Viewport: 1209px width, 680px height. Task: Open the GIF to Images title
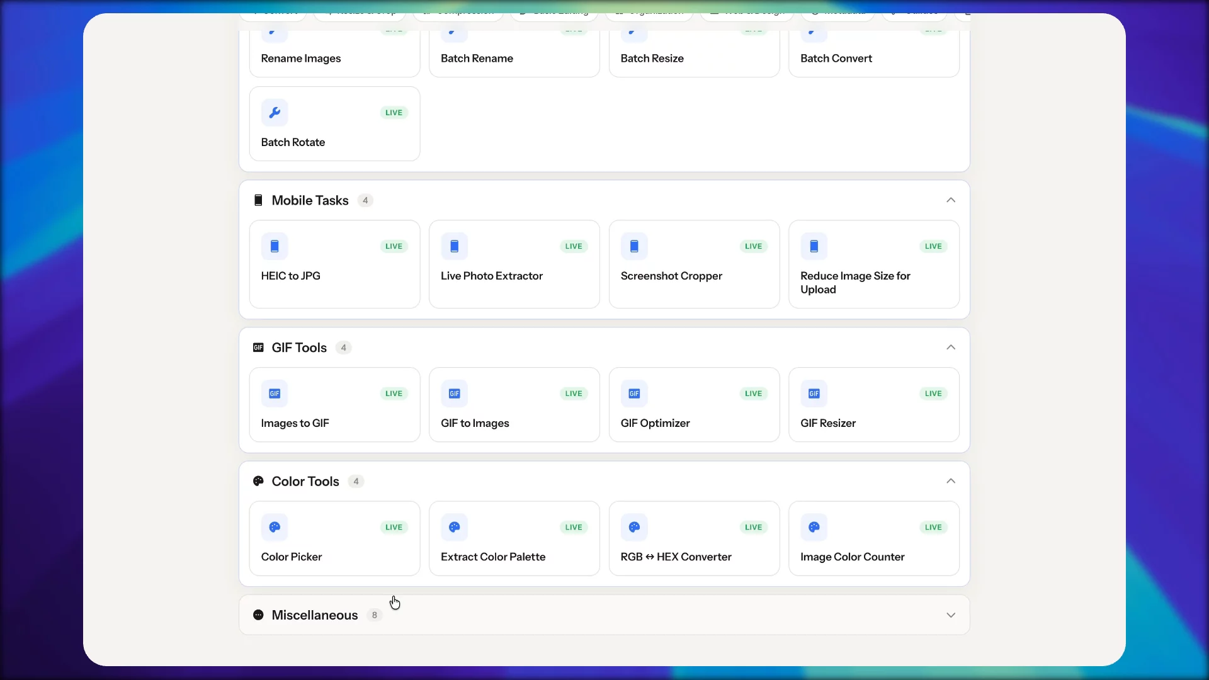coord(475,423)
